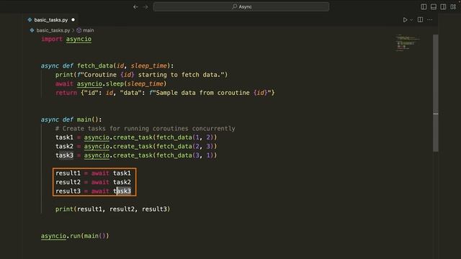
Task: Split the editor to the right
Action: 420,19
